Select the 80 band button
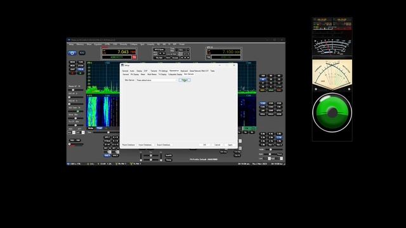Image resolution: width=406 pixels, height=228 pixels. click(x=271, y=76)
